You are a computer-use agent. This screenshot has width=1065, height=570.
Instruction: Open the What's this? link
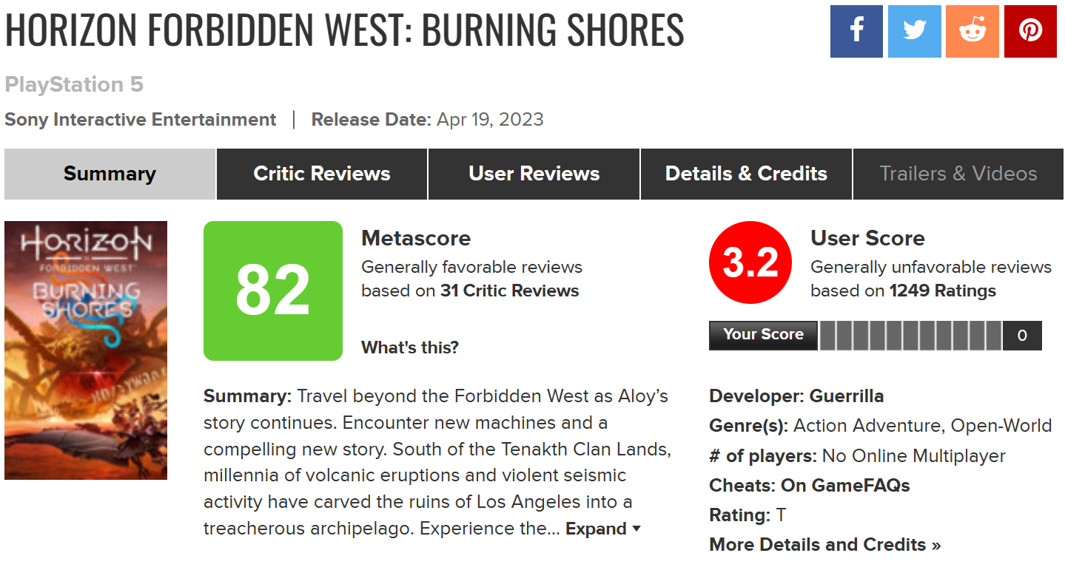[410, 347]
